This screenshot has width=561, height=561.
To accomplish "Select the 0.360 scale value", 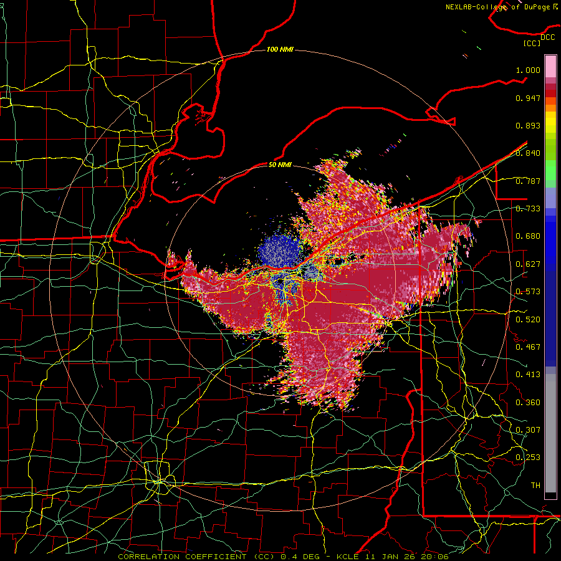I will pos(528,403).
